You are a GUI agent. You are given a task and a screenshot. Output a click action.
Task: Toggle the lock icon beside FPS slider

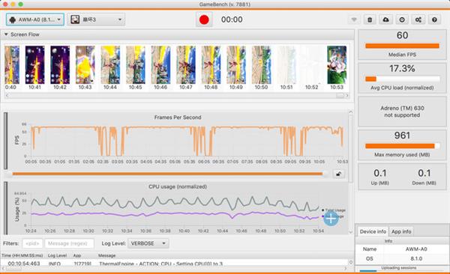pyautogui.click(x=339, y=174)
